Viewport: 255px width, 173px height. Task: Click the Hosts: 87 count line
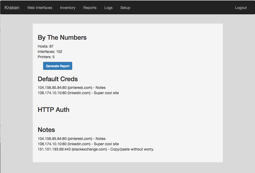coord(45,46)
